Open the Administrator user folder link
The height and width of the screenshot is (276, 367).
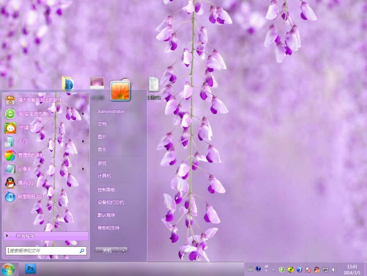click(111, 111)
